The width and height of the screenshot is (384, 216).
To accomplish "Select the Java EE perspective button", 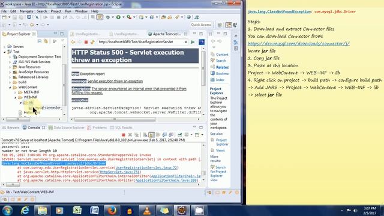I will [229, 25].
